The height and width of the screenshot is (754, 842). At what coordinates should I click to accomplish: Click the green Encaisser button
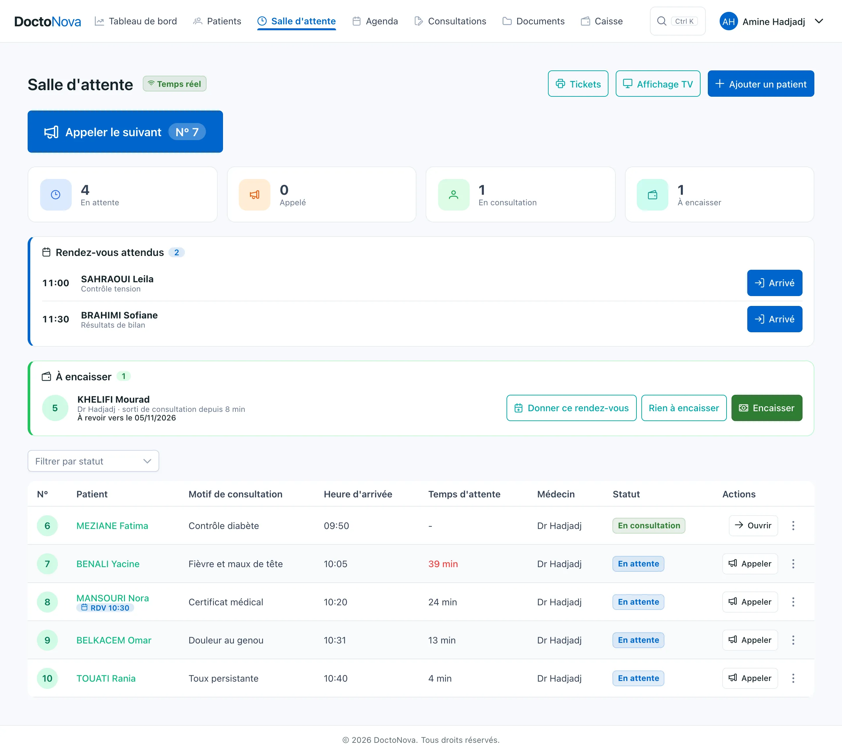(x=767, y=408)
